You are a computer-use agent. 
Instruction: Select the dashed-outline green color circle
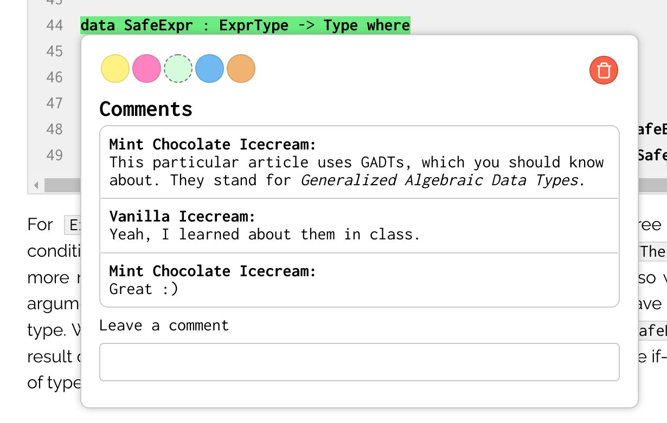pos(178,69)
